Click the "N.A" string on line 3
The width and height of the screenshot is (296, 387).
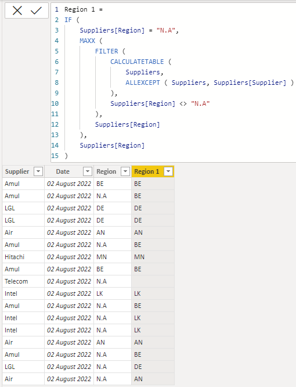coord(166,30)
